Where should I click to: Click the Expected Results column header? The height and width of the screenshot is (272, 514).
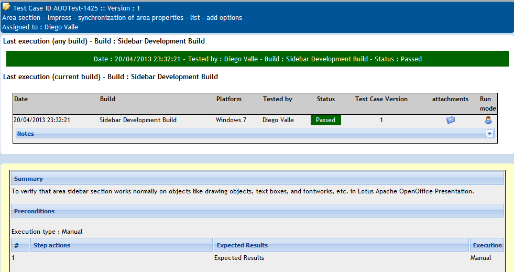(x=341, y=245)
